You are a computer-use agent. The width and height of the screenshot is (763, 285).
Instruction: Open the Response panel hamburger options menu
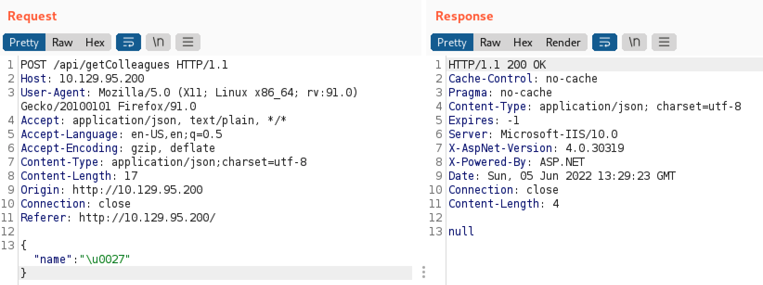tap(664, 42)
